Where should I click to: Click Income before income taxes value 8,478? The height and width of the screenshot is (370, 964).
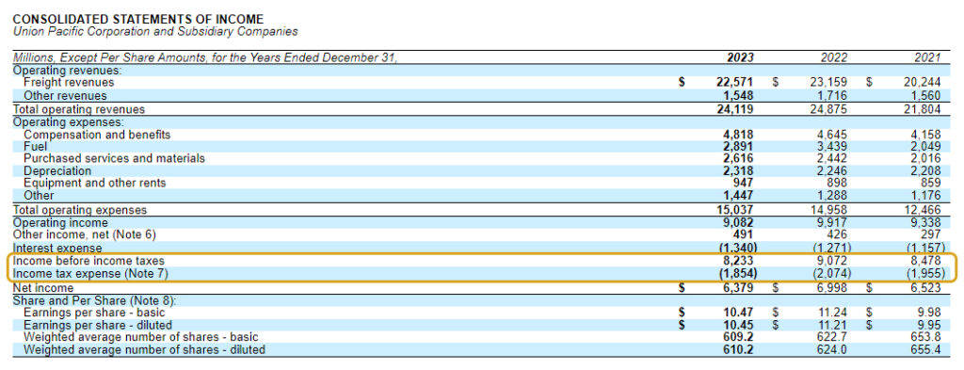point(926,261)
